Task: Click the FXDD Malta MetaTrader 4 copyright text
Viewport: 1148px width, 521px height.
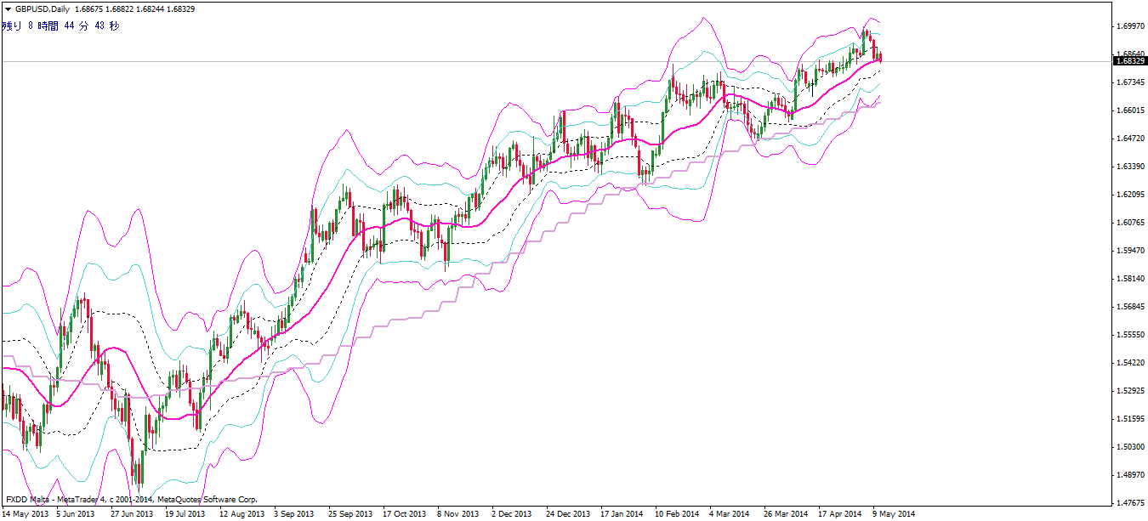Action: pyautogui.click(x=130, y=500)
